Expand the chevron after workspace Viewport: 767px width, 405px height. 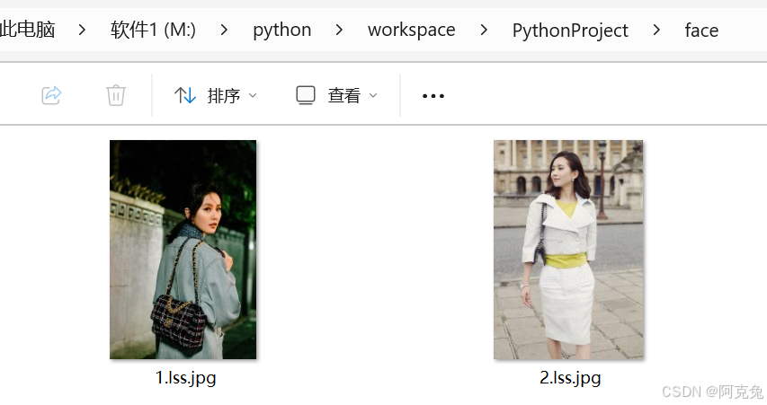tap(484, 31)
